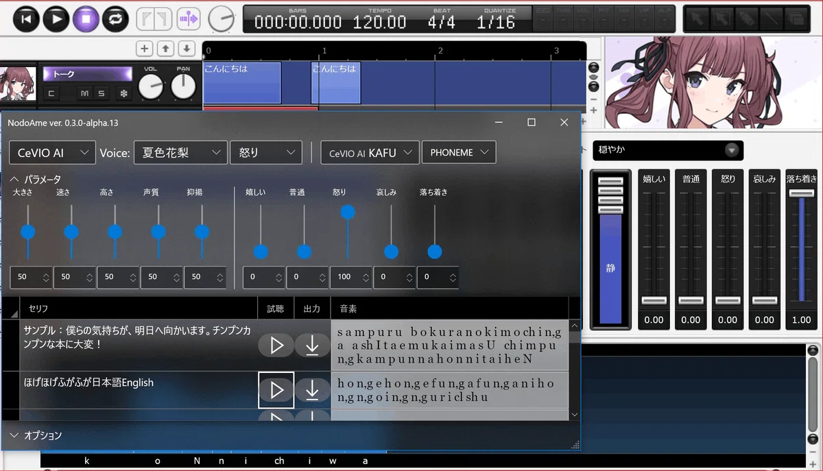
Task: Click the 大きさ slider in NodoAme
Action: [x=27, y=232]
